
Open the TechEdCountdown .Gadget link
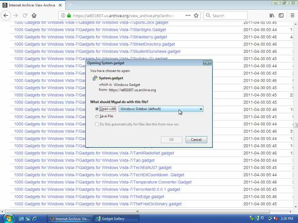point(99,175)
